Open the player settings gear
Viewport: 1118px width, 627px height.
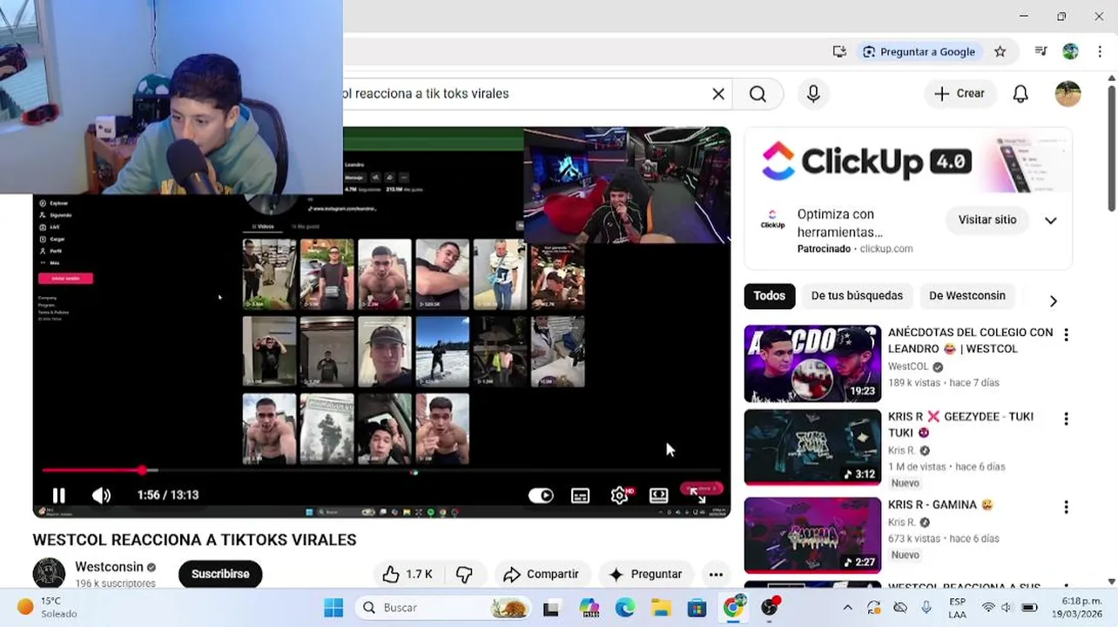619,496
